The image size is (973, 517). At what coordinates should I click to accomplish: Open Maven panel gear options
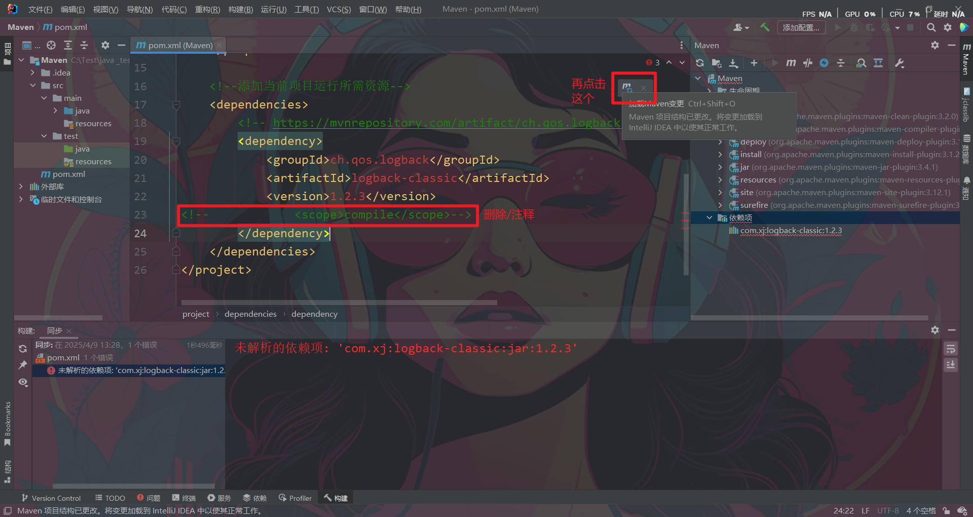coord(935,45)
